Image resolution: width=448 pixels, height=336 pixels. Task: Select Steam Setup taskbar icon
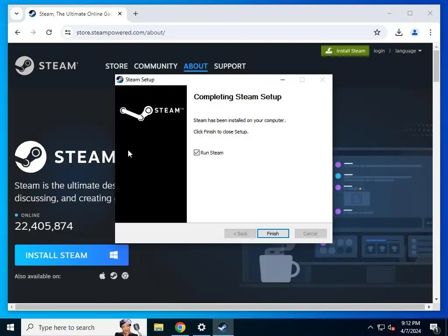click(x=223, y=327)
